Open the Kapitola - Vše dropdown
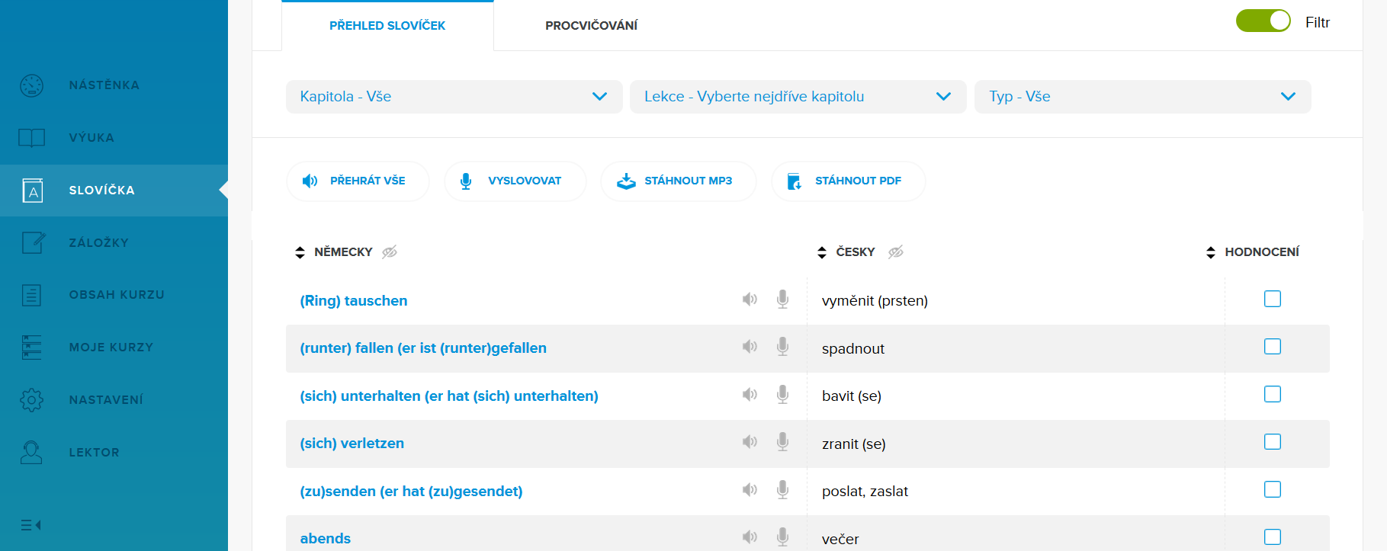Image resolution: width=1387 pixels, height=551 pixels. tap(454, 97)
